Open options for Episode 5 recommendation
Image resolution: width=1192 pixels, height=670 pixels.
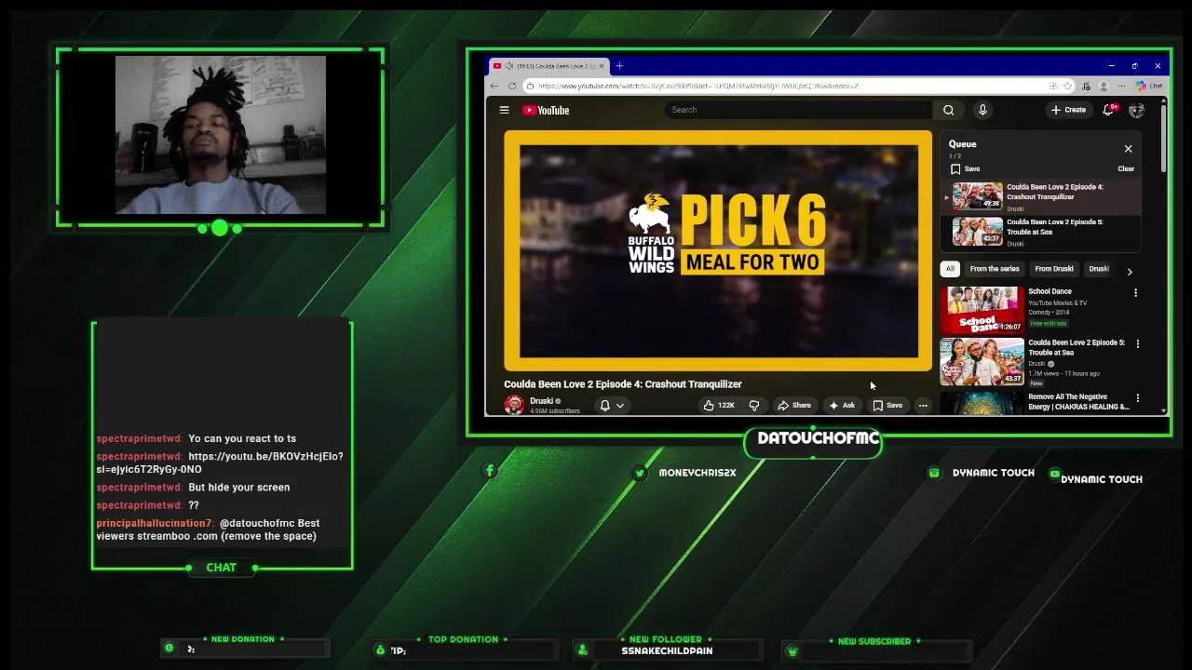[1138, 344]
